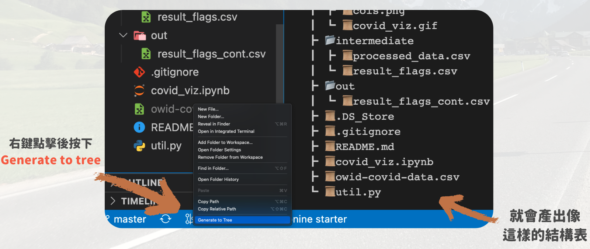Select Generate to Tree in context menu
This screenshot has height=249, width=590.
click(x=215, y=220)
